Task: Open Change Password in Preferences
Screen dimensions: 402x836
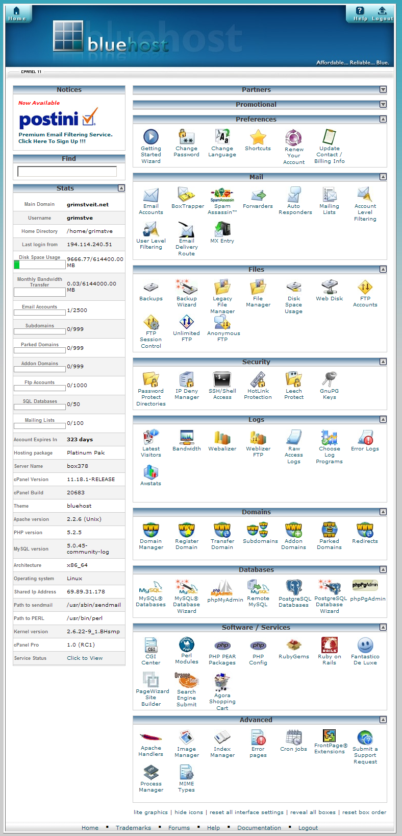Action: (186, 143)
